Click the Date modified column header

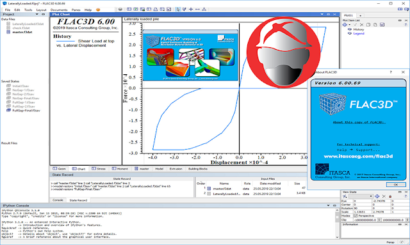coord(270,184)
